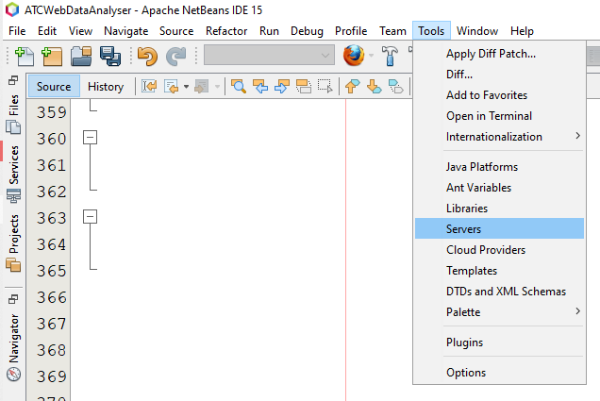Close the open Tools menu
Screen dimensions: 600x401
(x=431, y=31)
